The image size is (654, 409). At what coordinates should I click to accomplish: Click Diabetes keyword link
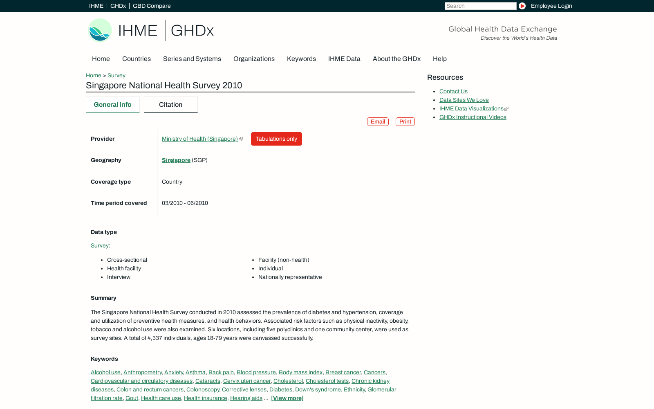point(281,389)
